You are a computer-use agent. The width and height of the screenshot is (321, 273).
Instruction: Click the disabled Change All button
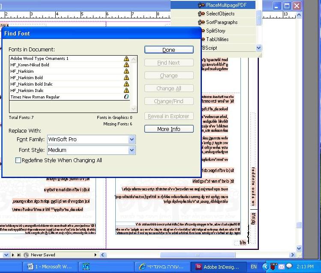[169, 88]
